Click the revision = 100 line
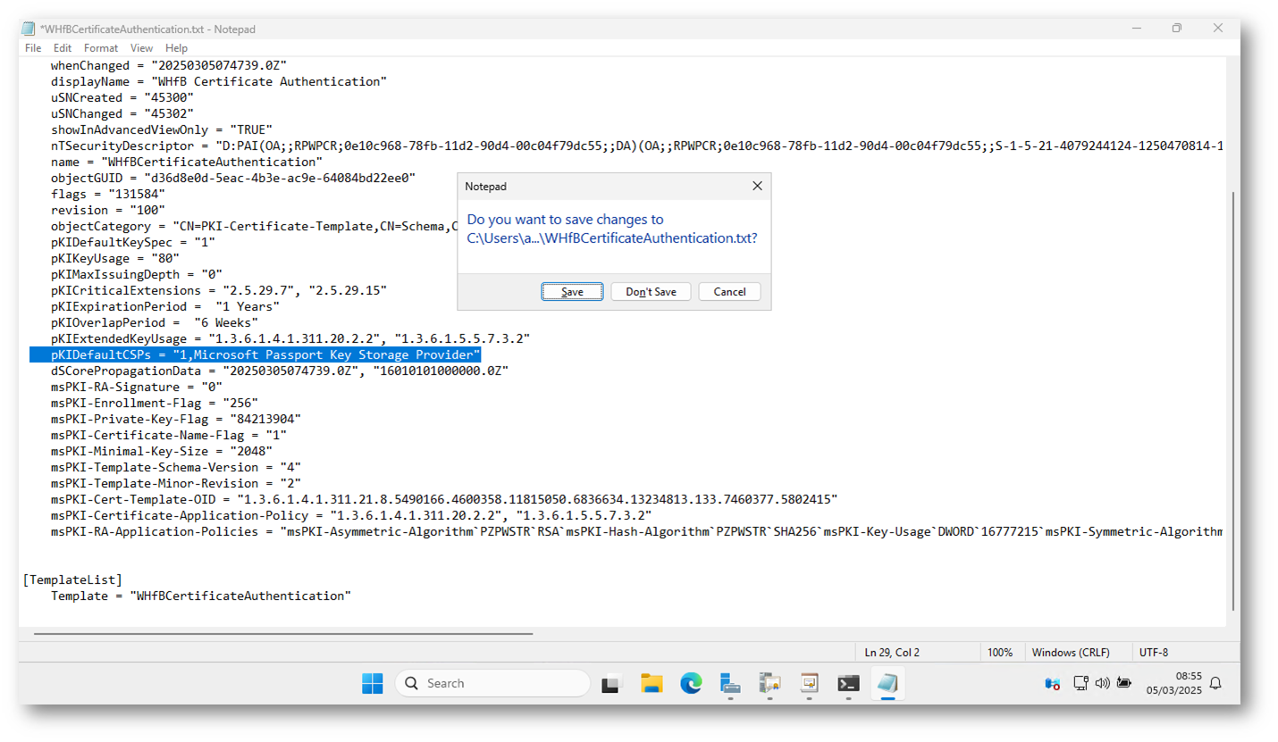 click(107, 210)
